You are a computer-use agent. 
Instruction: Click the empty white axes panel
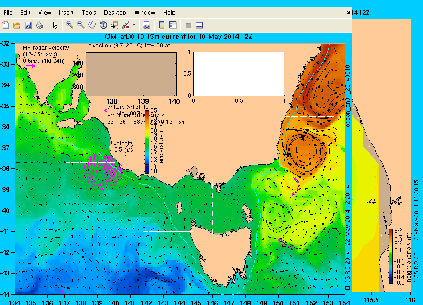point(238,73)
